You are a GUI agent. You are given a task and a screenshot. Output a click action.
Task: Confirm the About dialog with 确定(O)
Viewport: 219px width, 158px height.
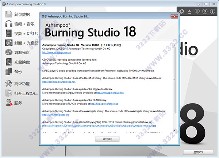[x=107, y=139]
